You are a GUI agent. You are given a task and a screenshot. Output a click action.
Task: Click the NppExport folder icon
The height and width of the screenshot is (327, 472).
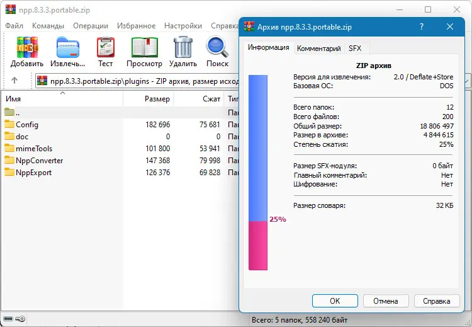[9, 173]
